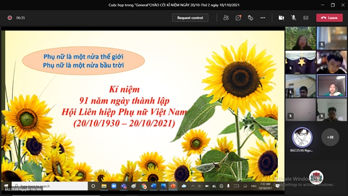348x196 pixels.
Task: Open File Explorer in shared taskbar
Action: coord(104,186)
